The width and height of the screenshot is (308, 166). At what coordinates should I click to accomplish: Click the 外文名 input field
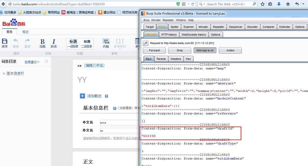[120, 130]
